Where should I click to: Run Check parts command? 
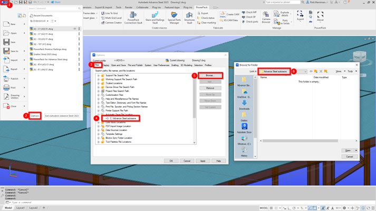[x=250, y=22]
